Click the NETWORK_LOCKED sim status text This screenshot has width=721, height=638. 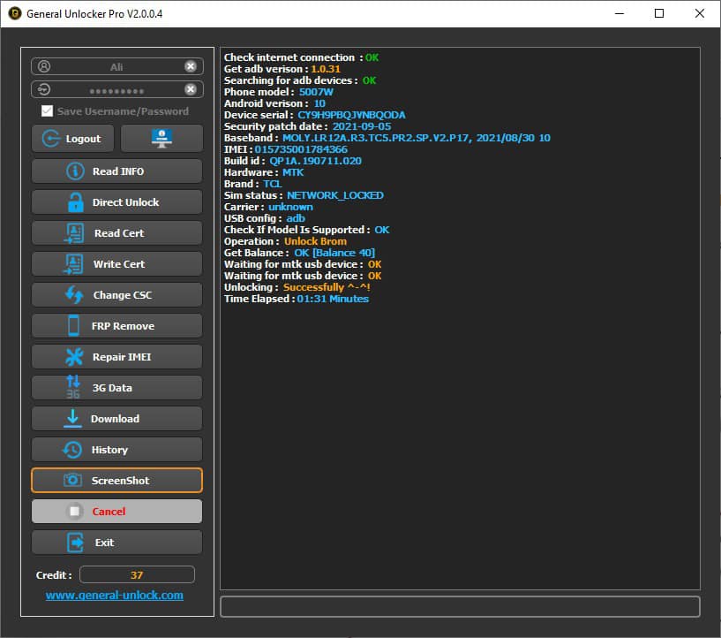[x=335, y=195]
